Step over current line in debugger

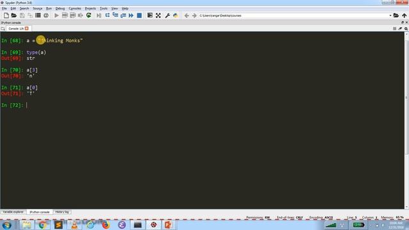107,15
